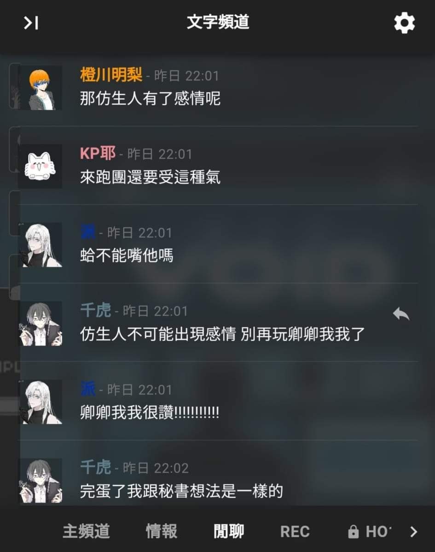Open 橙川明梨's orange-haired avatar
Image resolution: width=435 pixels, height=552 pixels.
[41, 88]
